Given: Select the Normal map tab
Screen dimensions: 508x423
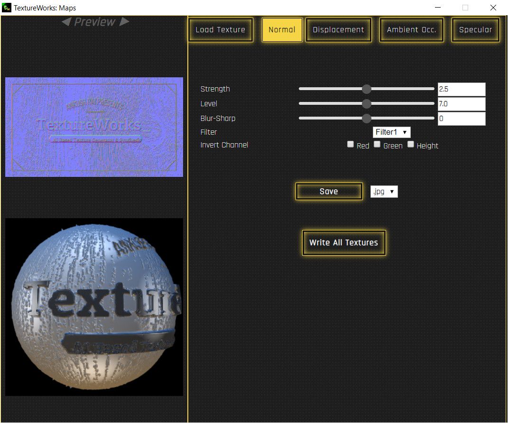Looking at the screenshot, I should click(x=282, y=29).
